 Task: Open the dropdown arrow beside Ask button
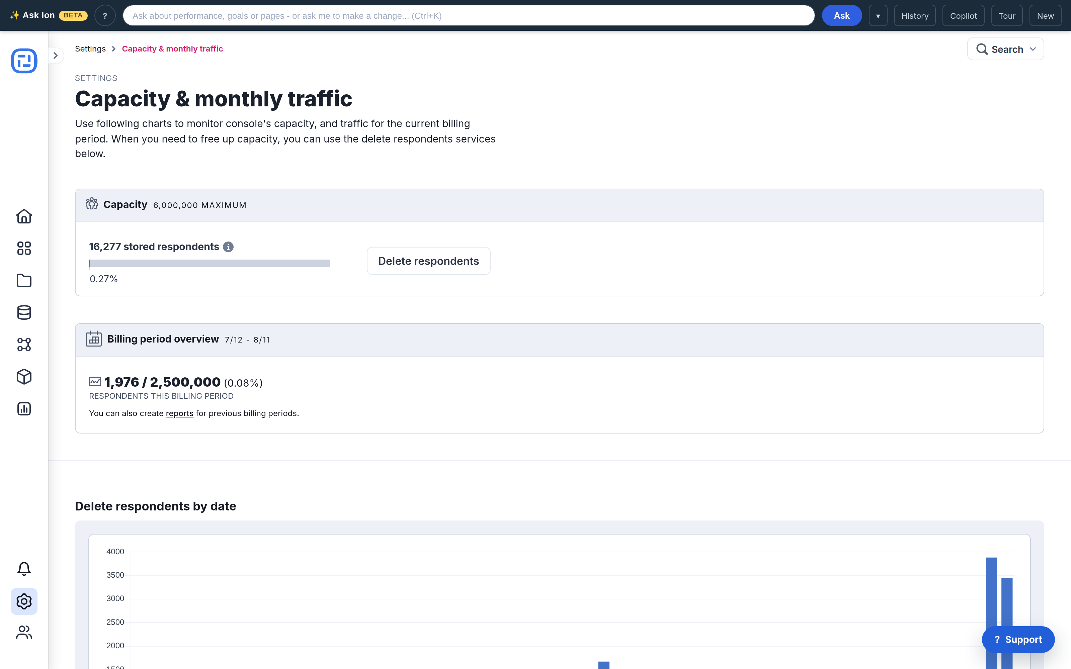[x=878, y=15]
